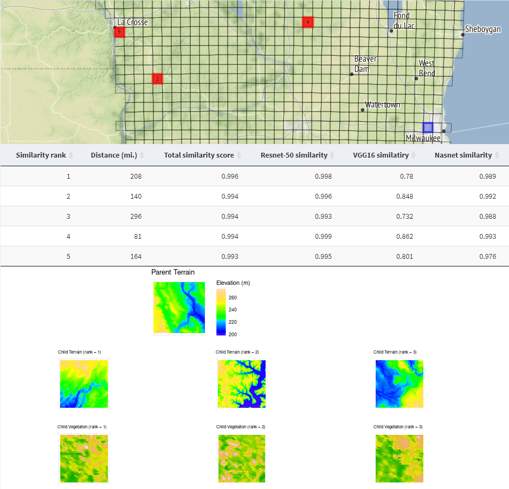Click red map marker numbered 2

pos(157,79)
